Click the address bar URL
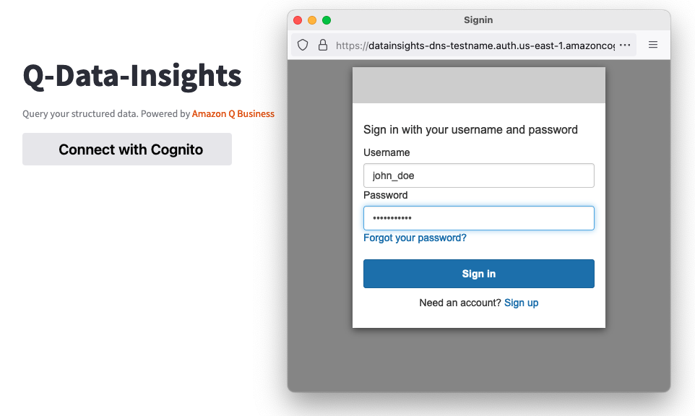The height and width of the screenshot is (416, 695). [475, 45]
